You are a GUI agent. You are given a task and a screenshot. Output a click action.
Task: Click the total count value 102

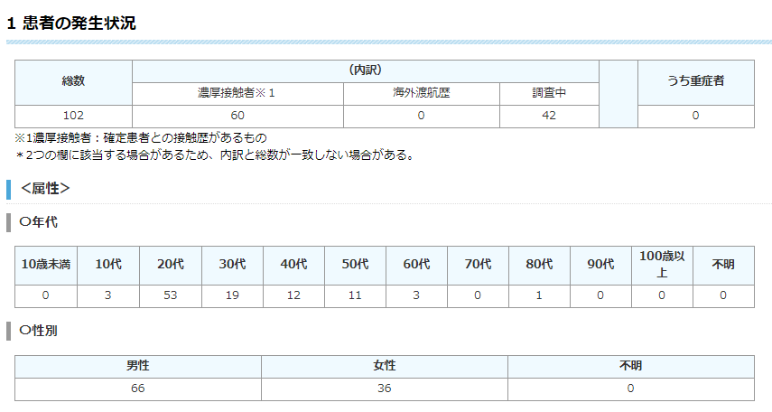(73, 116)
